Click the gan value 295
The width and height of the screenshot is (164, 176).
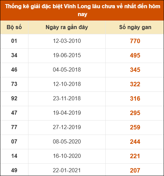point(135,113)
